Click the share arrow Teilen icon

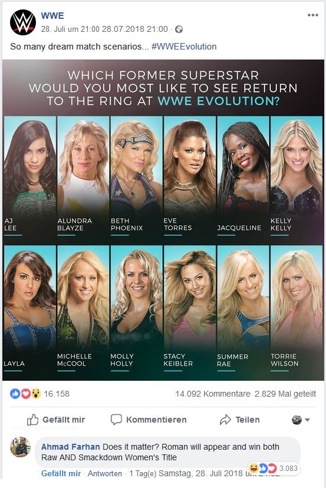tap(225, 420)
